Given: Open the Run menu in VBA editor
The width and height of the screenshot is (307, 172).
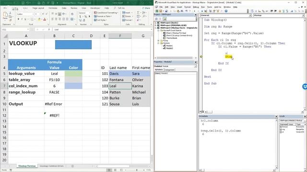Looking at the screenshot, I should point(203,7).
